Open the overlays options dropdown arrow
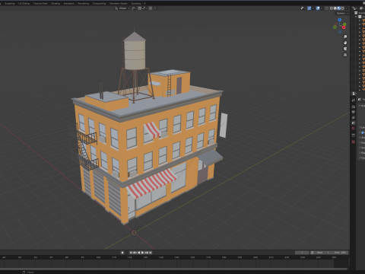Screen dimensions: 365x274 (322, 8)
